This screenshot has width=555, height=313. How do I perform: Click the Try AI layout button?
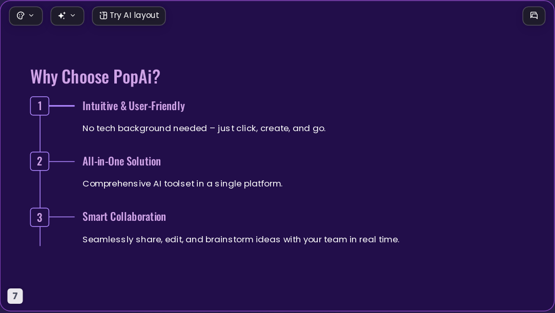(x=129, y=16)
